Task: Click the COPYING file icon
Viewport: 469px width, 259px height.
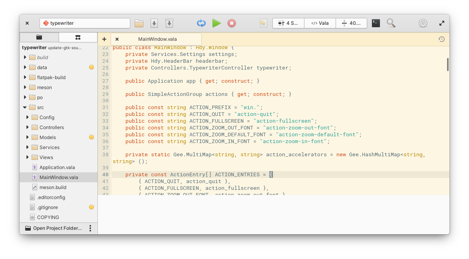Action: 32,217
